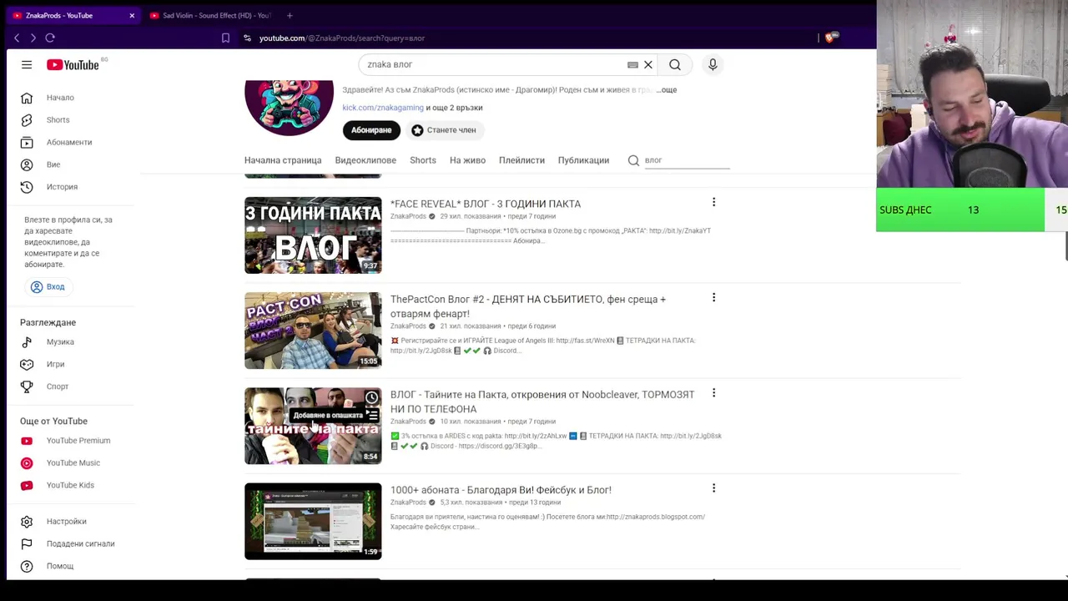
Task: Switch to Видеоклипове channel tab
Action: point(365,160)
